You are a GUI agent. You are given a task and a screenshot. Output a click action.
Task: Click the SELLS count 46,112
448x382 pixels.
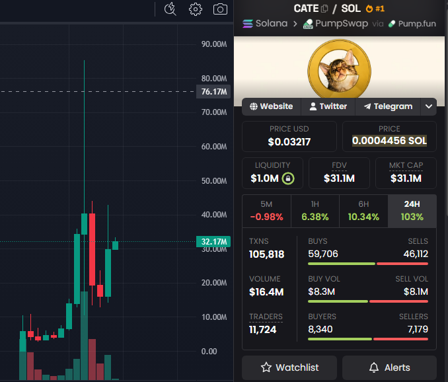click(x=416, y=254)
